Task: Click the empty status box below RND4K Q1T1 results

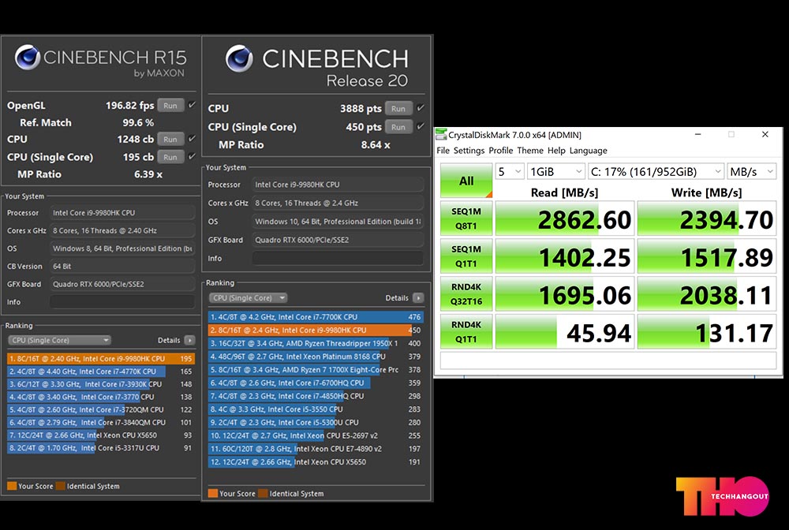Action: click(x=608, y=360)
